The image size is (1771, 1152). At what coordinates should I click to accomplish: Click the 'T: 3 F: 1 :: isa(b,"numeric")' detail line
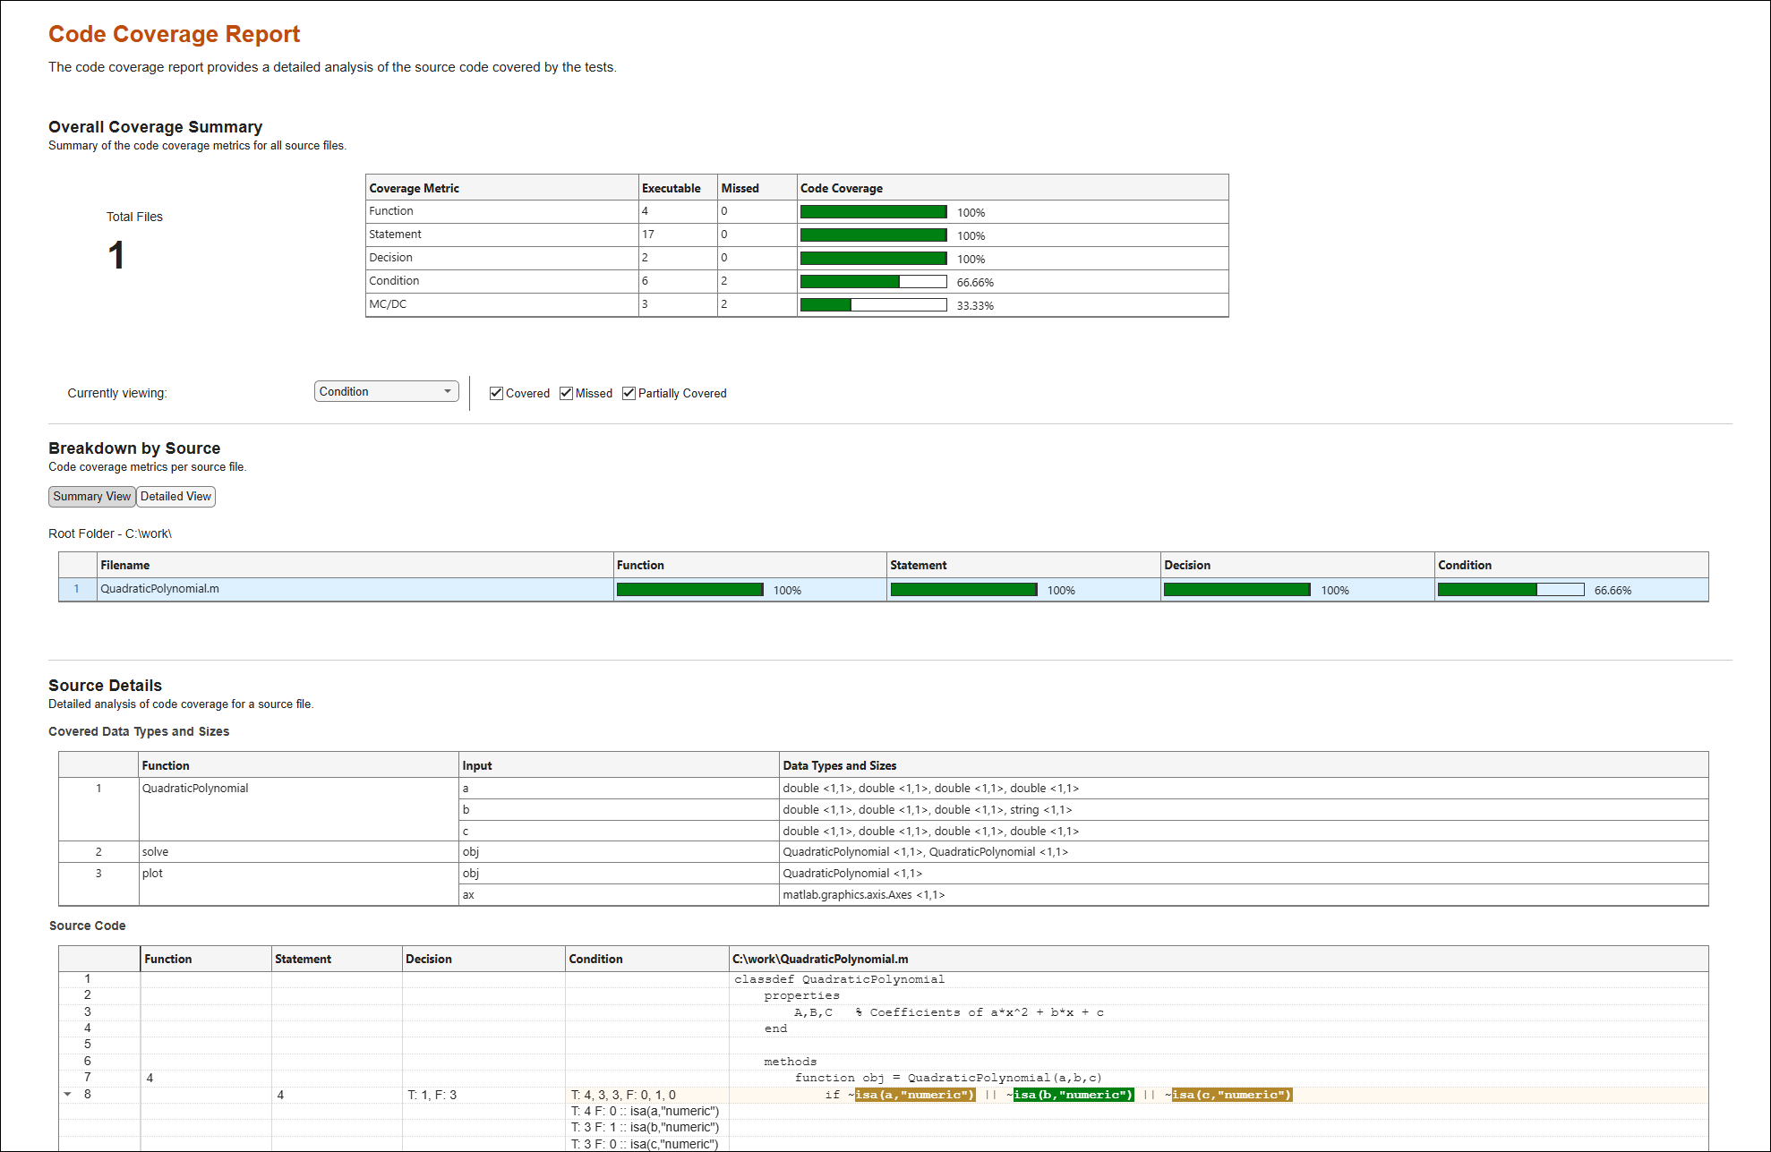coord(645,1128)
